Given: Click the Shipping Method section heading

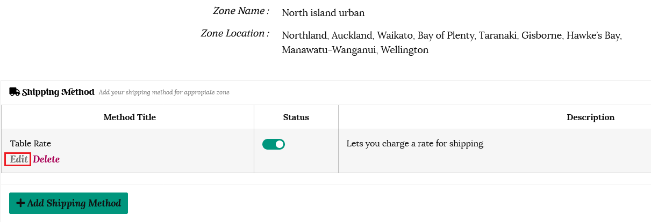Looking at the screenshot, I should click(x=58, y=92).
